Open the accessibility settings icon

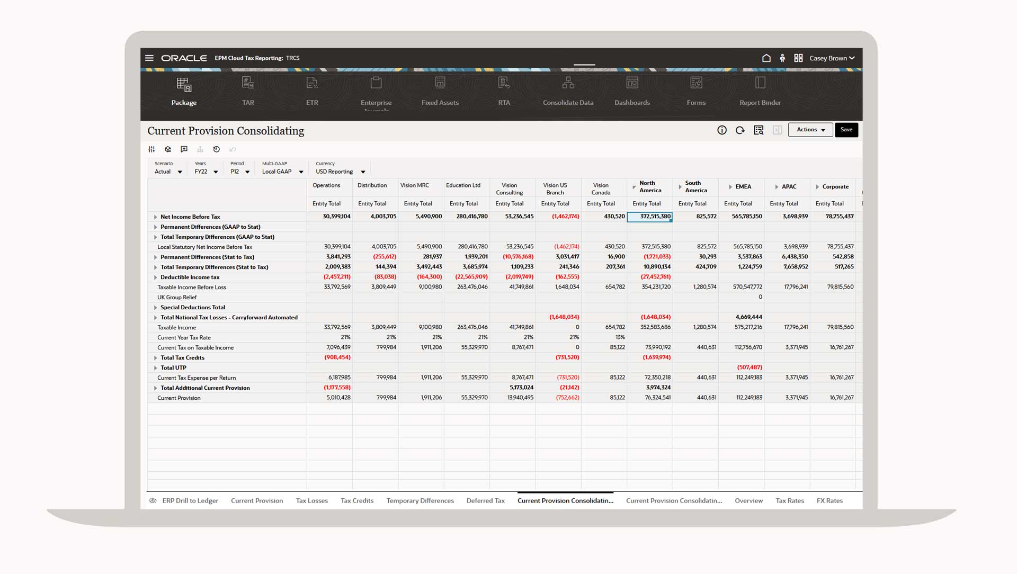point(782,58)
